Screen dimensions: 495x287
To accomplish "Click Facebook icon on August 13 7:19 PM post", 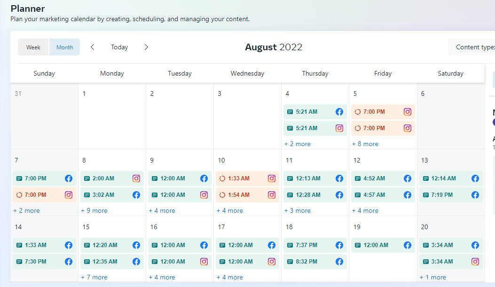I will [x=475, y=195].
